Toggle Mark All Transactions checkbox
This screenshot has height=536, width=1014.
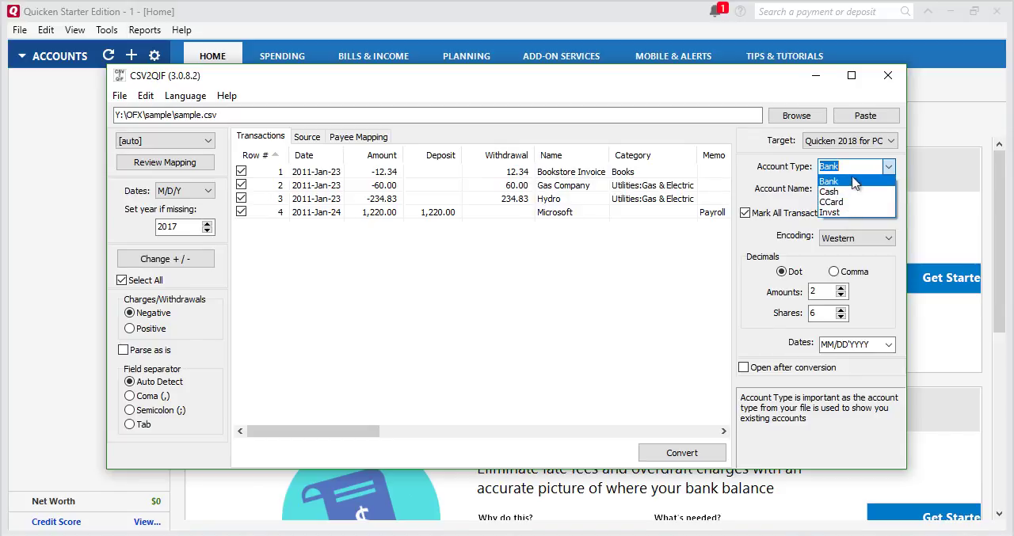[745, 212]
